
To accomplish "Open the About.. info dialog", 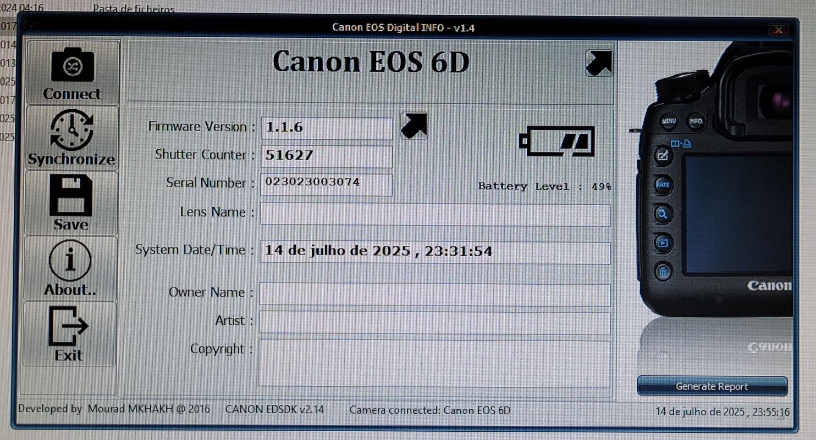I will pyautogui.click(x=70, y=268).
